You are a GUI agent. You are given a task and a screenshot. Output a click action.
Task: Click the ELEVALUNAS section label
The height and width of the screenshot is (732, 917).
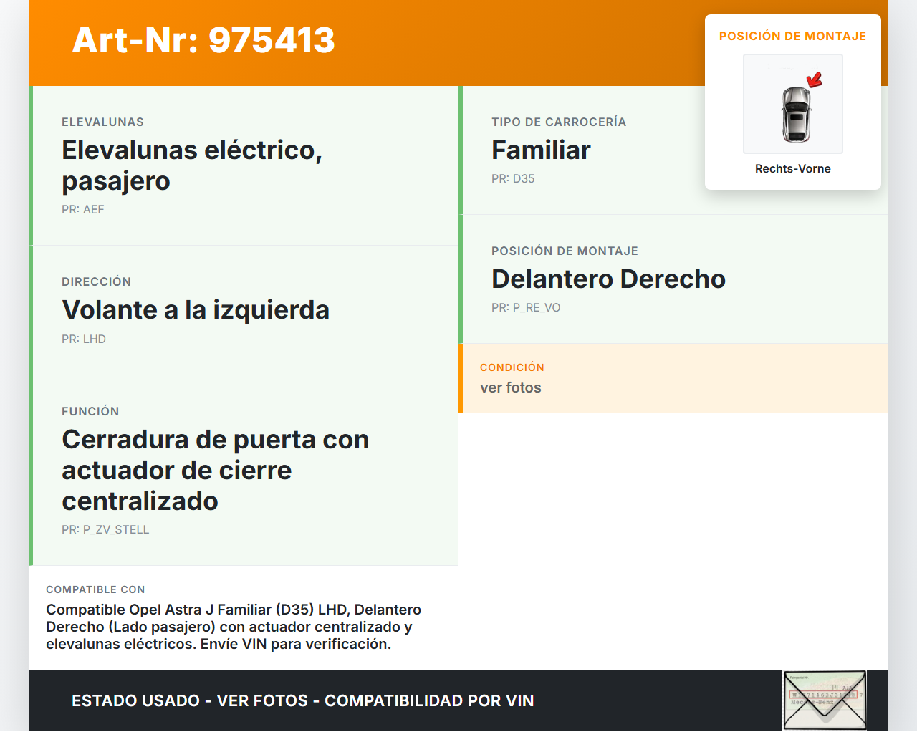[x=102, y=122]
